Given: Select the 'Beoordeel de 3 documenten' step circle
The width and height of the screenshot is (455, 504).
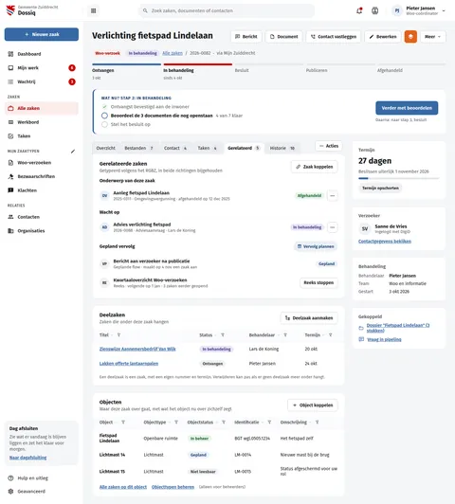Looking at the screenshot, I should [104, 116].
